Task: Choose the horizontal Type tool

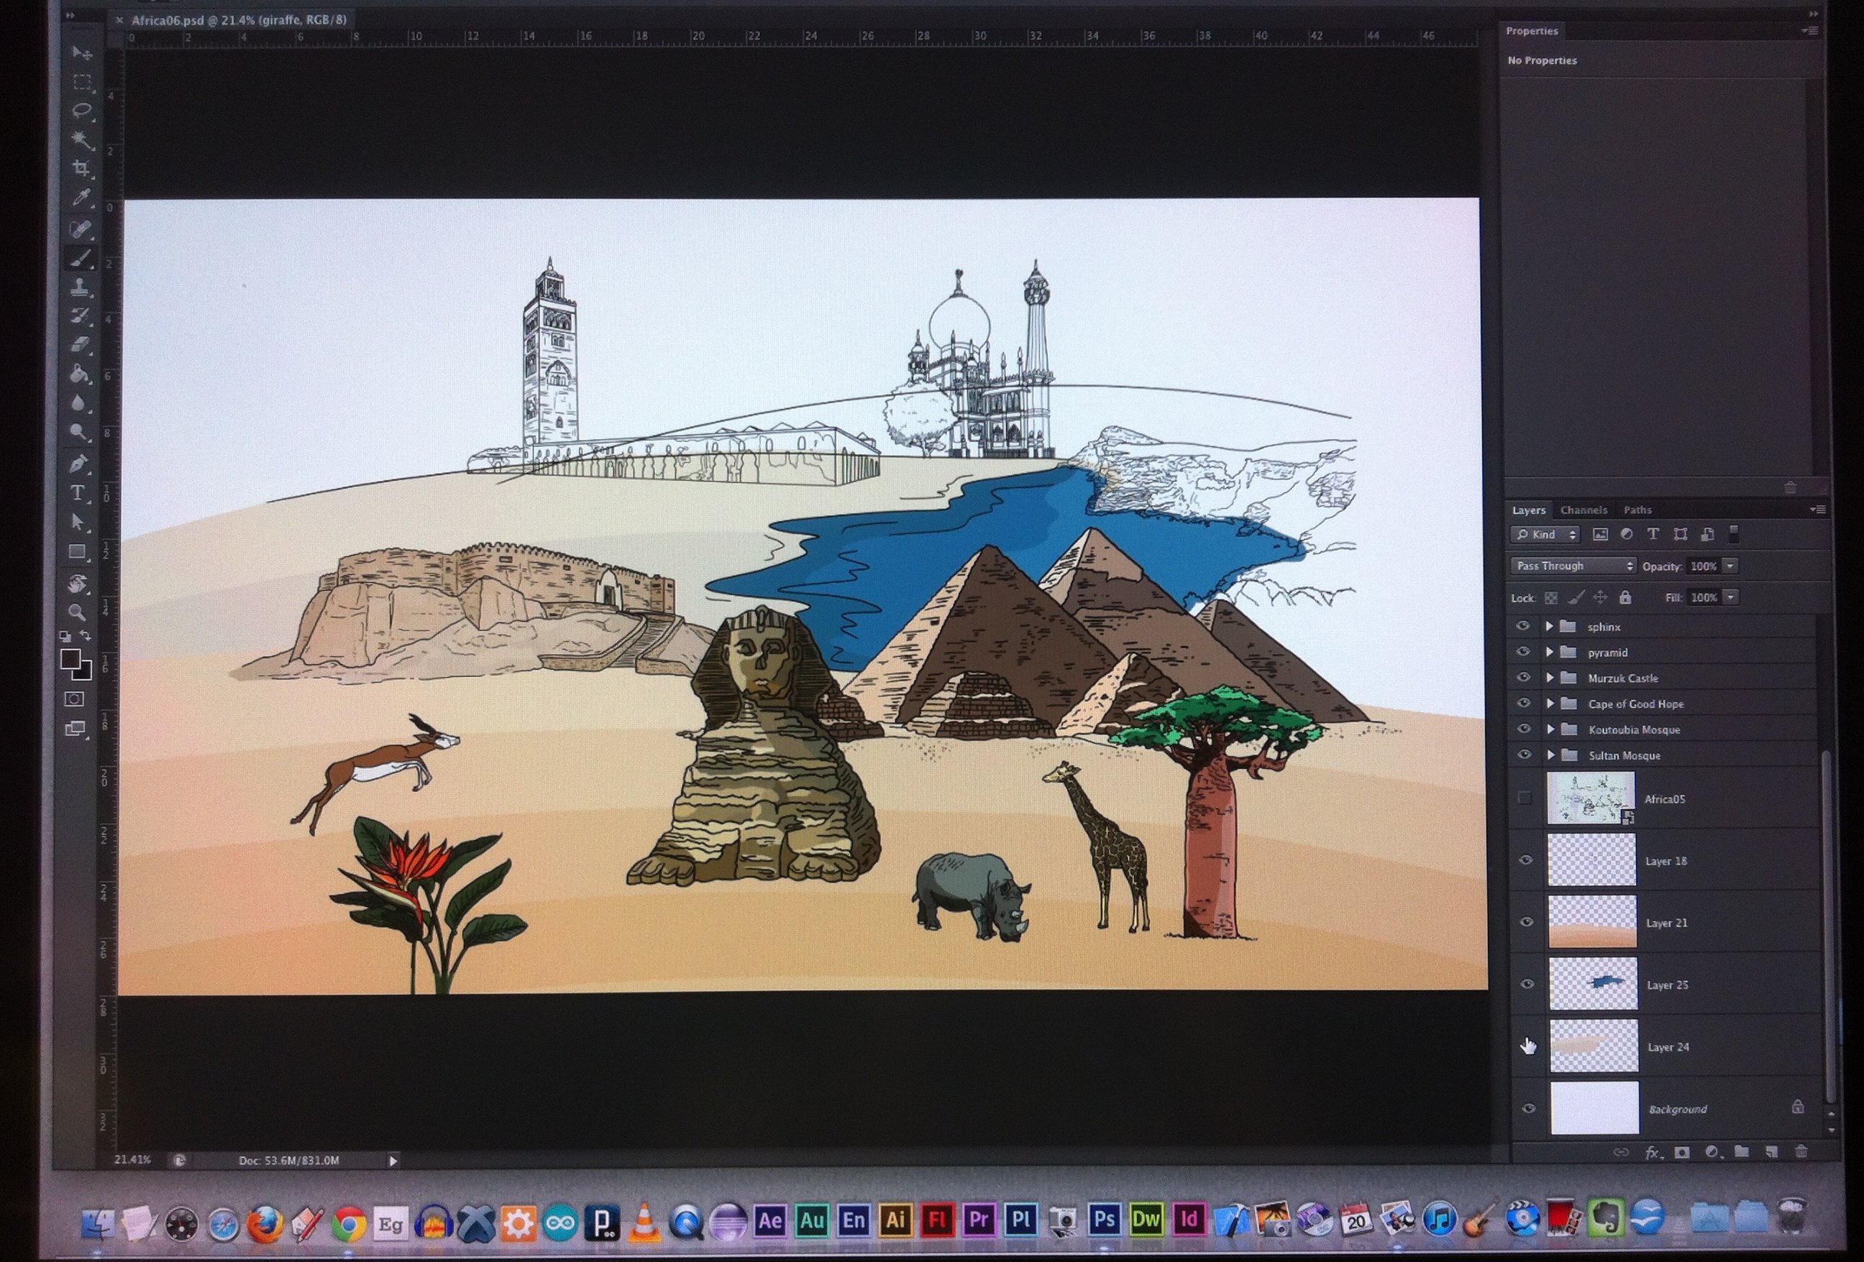Action: pos(78,493)
